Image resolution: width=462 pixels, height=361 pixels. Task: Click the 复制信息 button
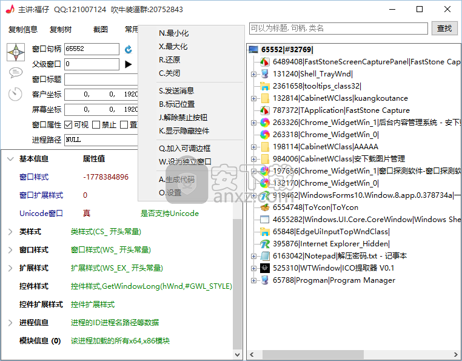pos(23,30)
